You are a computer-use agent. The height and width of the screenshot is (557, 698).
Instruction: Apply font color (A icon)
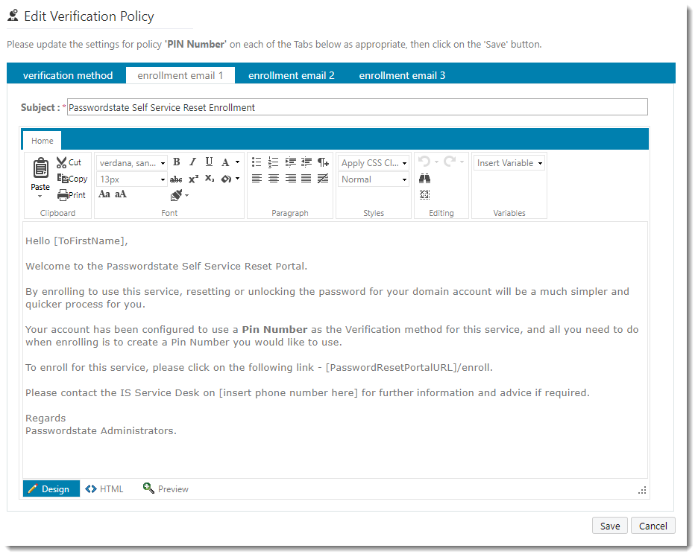pyautogui.click(x=225, y=162)
